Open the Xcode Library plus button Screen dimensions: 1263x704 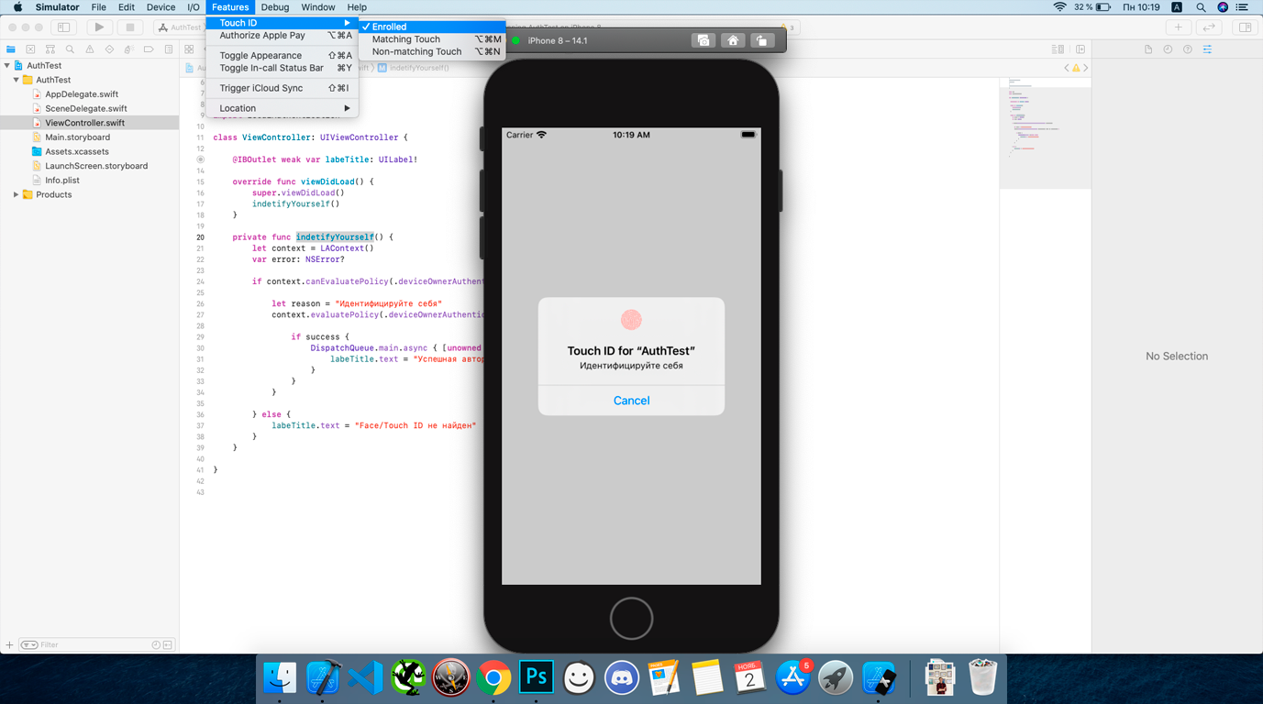[x=1179, y=27]
